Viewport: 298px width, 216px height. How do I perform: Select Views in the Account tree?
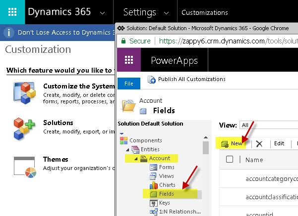(x=166, y=176)
